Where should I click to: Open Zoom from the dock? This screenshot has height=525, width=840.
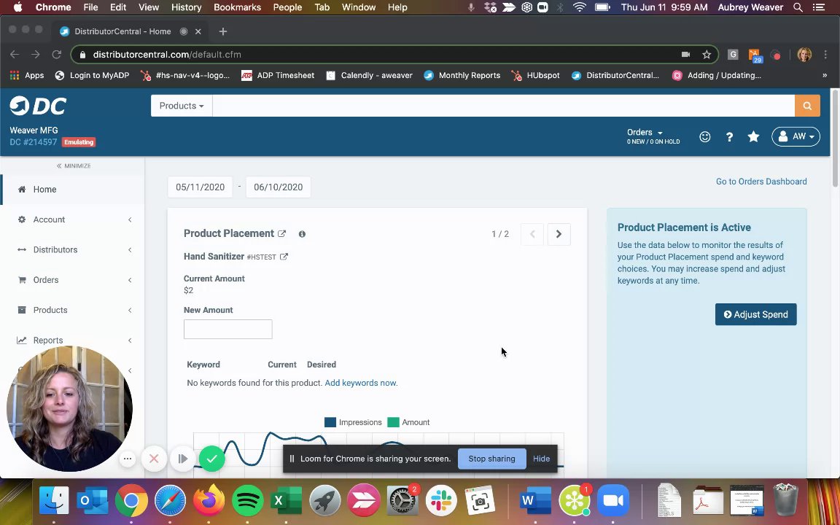coord(613,500)
